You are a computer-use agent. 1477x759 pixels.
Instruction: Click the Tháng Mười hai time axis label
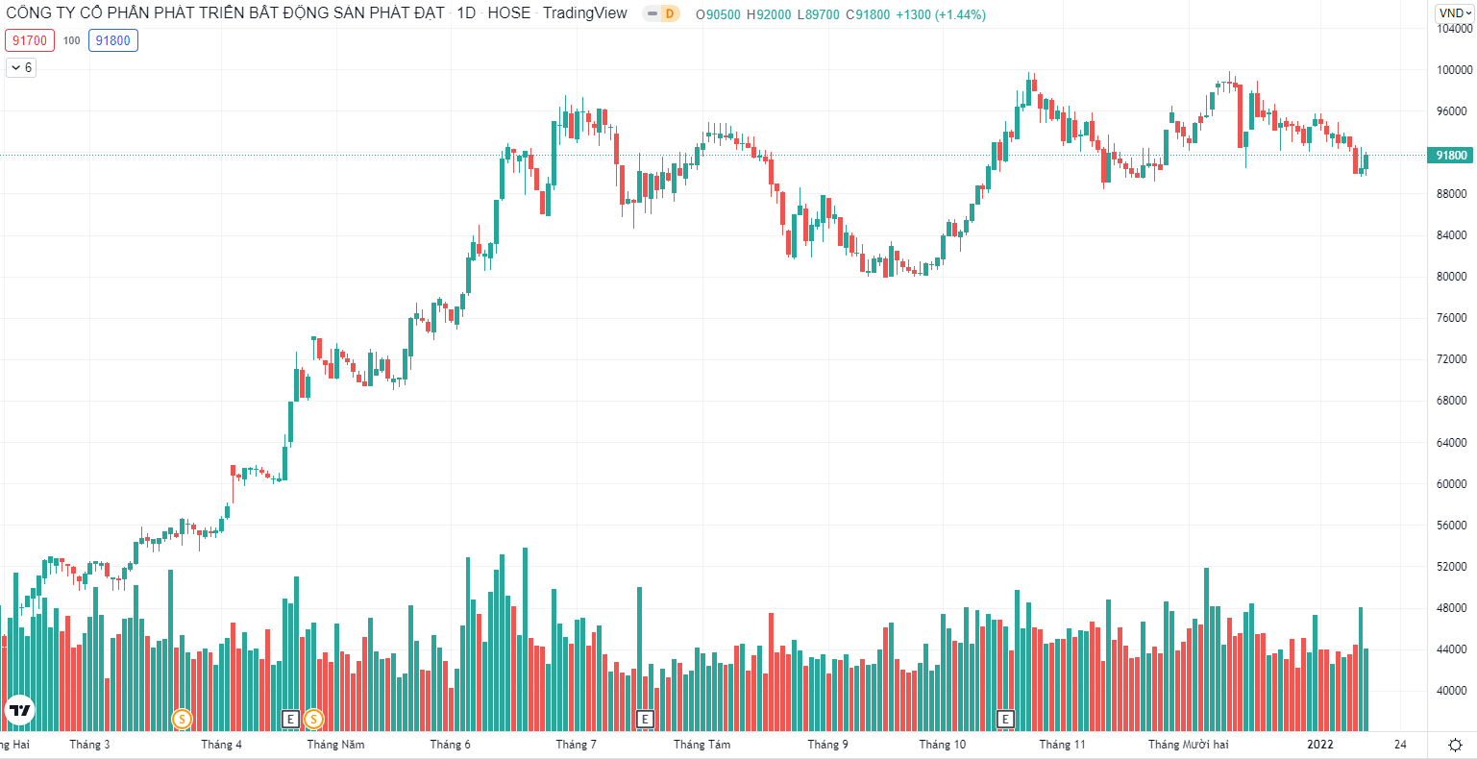click(x=1188, y=745)
